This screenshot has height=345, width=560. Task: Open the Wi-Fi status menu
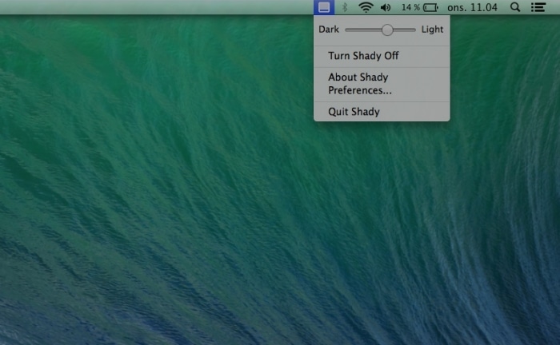pyautogui.click(x=366, y=7)
